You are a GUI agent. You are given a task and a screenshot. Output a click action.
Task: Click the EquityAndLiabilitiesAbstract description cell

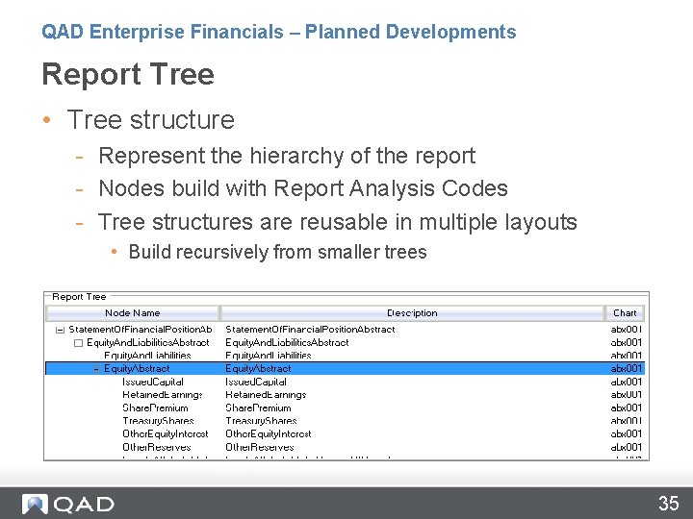(287, 342)
